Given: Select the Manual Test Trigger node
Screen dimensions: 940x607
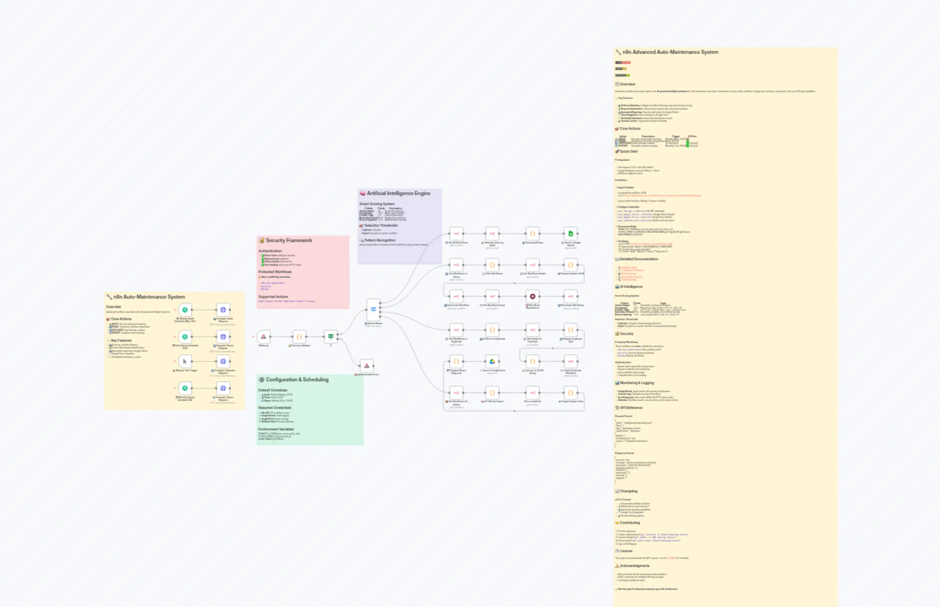Looking at the screenshot, I should click(185, 362).
